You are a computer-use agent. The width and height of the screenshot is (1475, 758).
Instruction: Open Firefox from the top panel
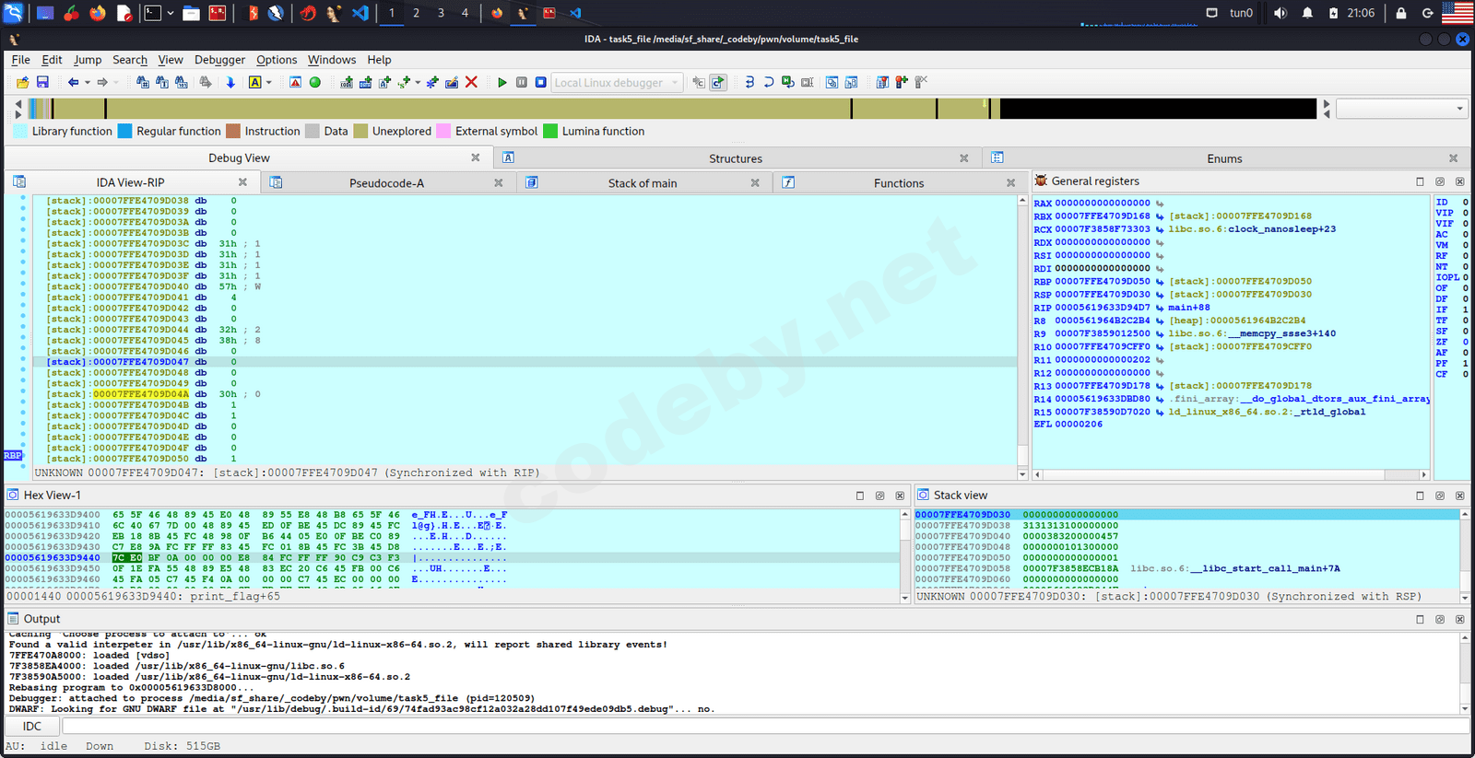point(98,13)
